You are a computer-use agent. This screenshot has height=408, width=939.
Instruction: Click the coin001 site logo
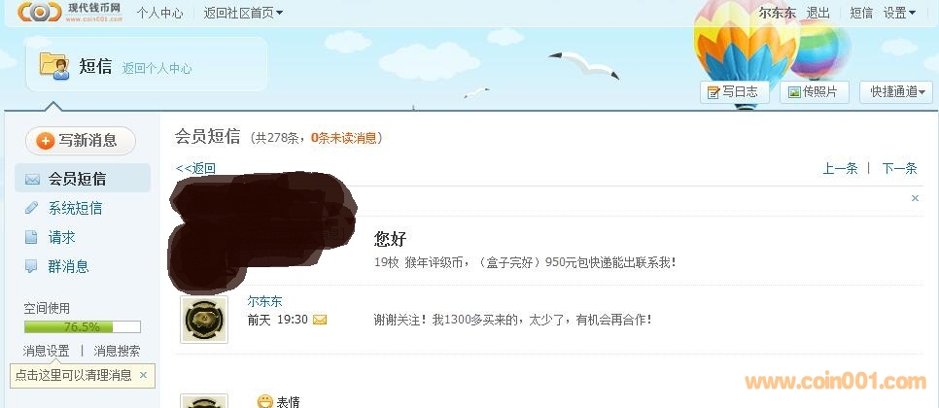coord(71,12)
